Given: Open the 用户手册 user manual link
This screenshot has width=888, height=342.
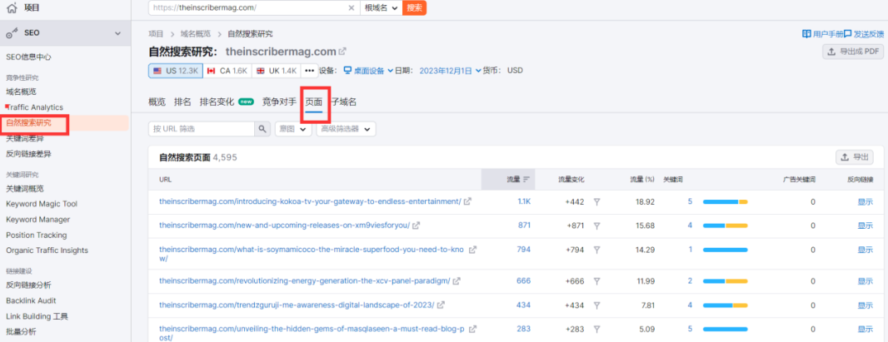Looking at the screenshot, I should tap(822, 34).
